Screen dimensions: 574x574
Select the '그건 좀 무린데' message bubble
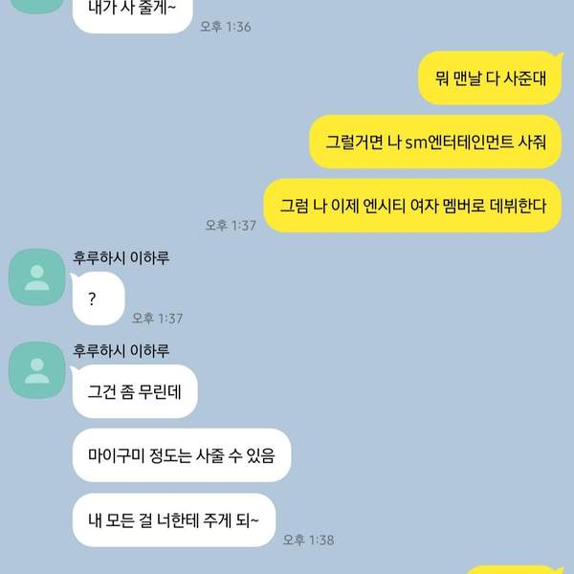134,391
